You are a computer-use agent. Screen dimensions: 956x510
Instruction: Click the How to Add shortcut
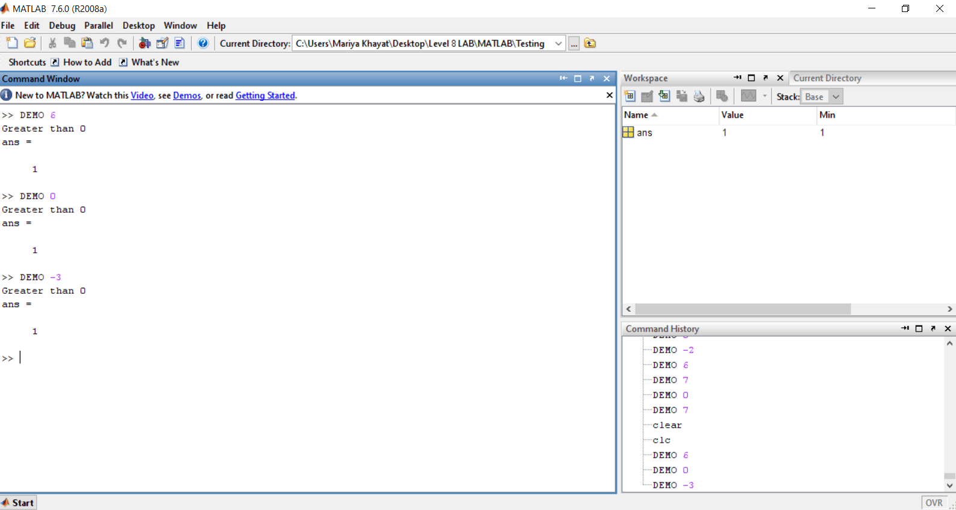click(x=82, y=62)
